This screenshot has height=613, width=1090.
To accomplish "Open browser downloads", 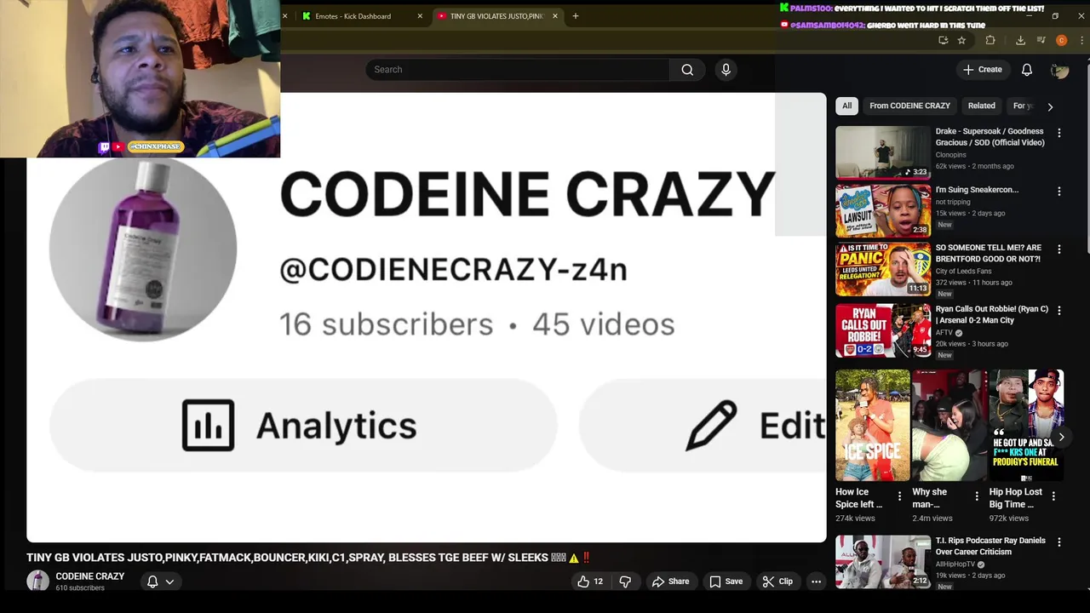I will [x=1020, y=40].
